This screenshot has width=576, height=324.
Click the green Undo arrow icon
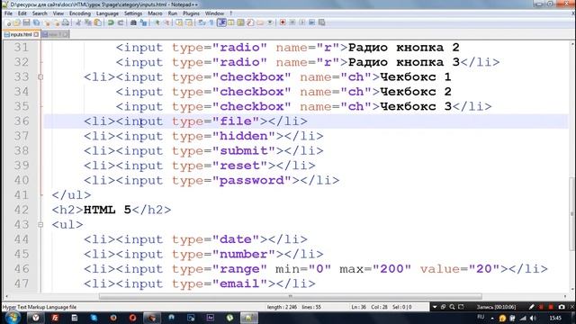(x=110, y=22)
